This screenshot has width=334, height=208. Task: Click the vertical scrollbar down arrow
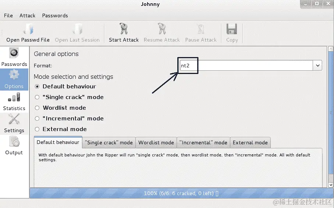click(331, 185)
